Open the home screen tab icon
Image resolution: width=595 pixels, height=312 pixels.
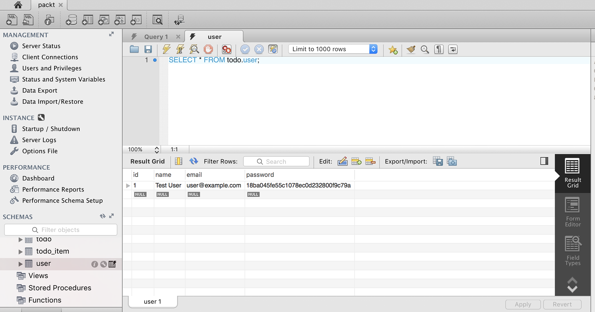tap(18, 5)
